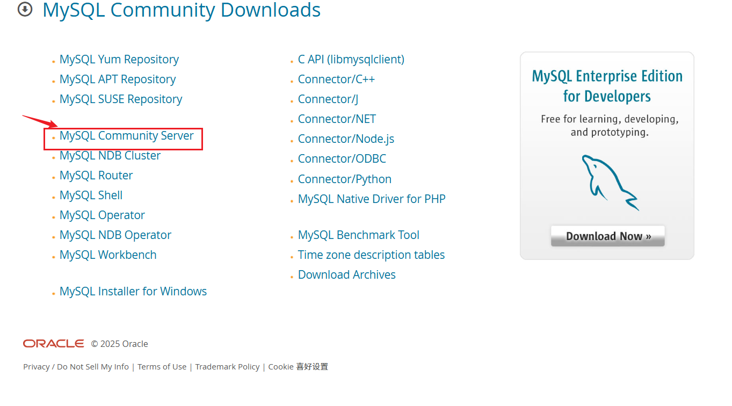The image size is (732, 406).
Task: Click the download arrow icon beside page title
Action: (25, 10)
